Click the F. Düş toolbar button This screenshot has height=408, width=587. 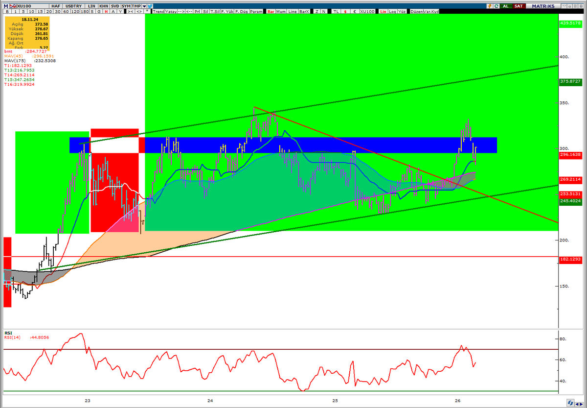click(x=242, y=11)
